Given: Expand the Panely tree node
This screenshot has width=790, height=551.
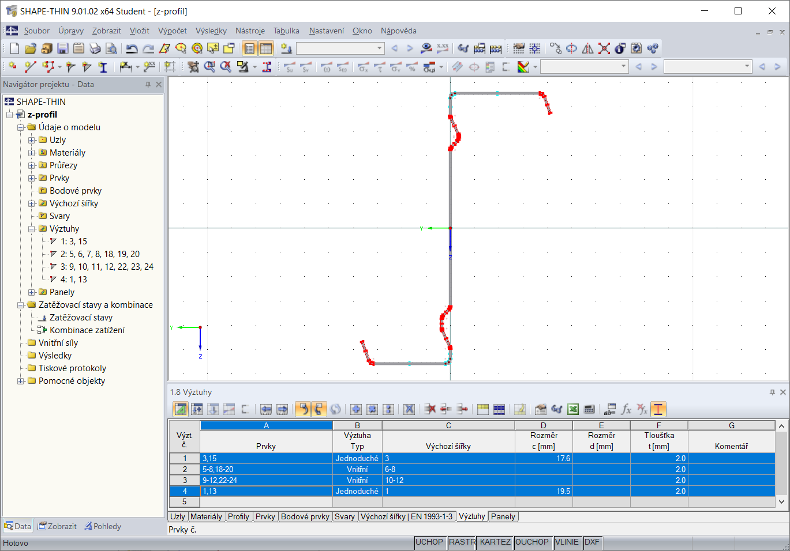Looking at the screenshot, I should coord(32,292).
